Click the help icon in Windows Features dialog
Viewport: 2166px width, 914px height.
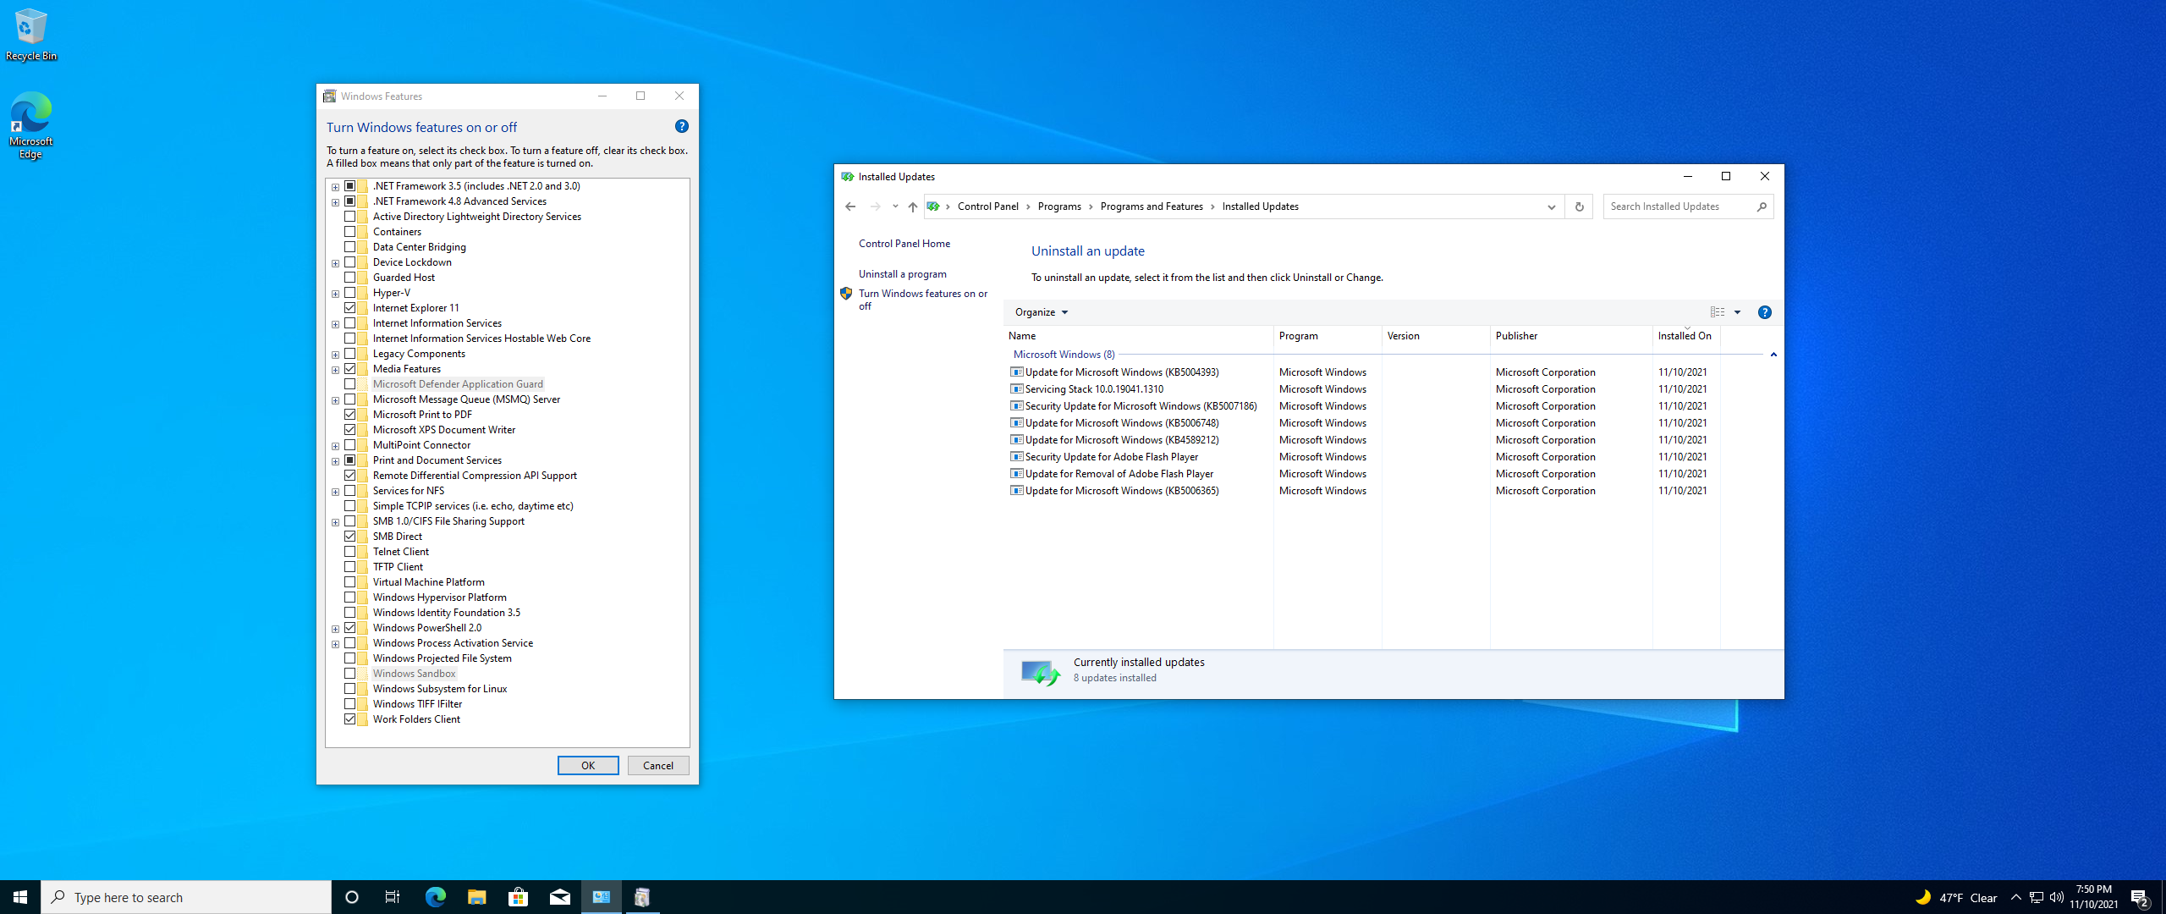[x=681, y=127]
